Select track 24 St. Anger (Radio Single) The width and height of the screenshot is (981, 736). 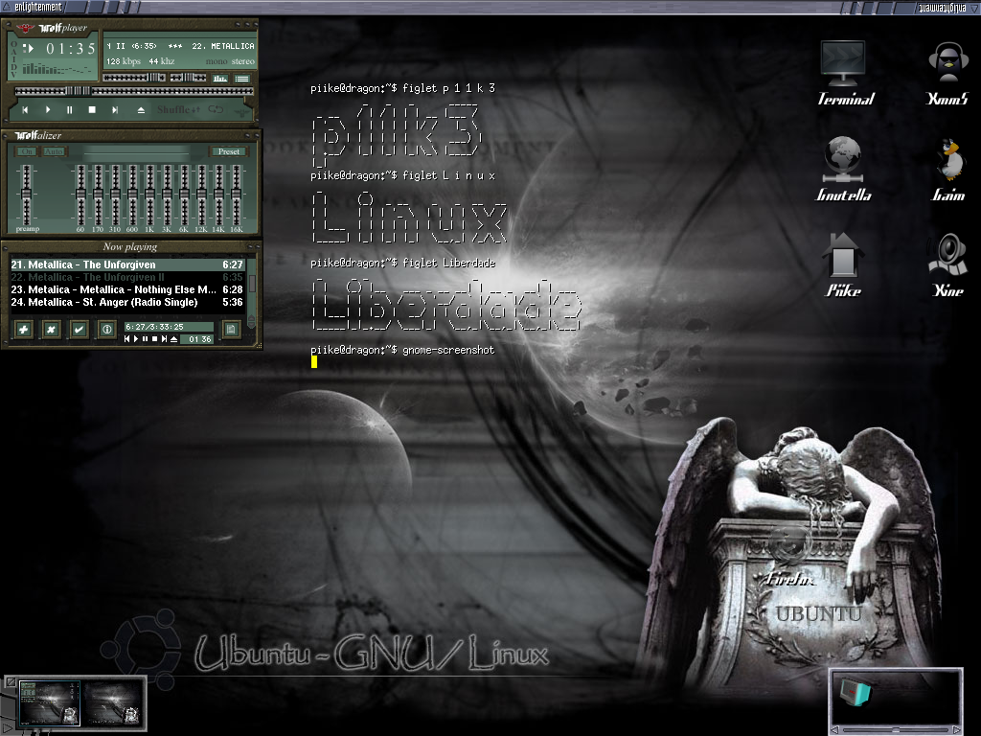click(127, 302)
